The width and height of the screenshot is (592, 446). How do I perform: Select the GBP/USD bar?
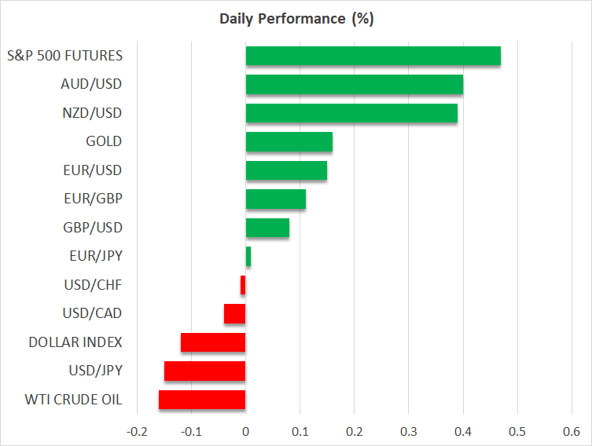click(267, 228)
